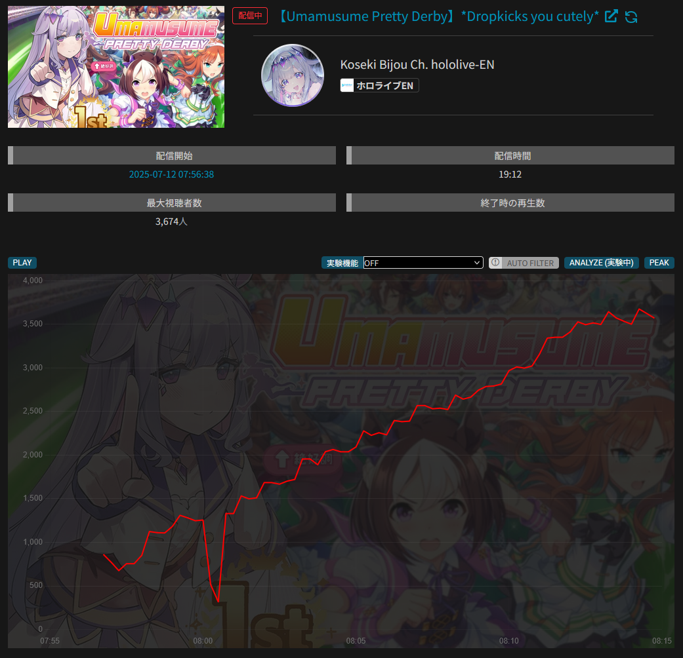Toggle the AUTO FILTER button
The image size is (683, 658).
(x=524, y=262)
